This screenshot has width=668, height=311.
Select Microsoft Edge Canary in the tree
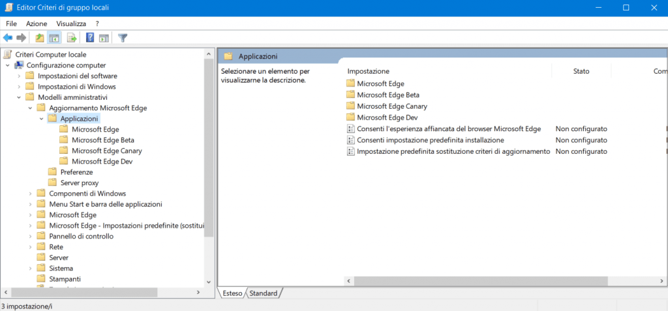click(x=107, y=151)
